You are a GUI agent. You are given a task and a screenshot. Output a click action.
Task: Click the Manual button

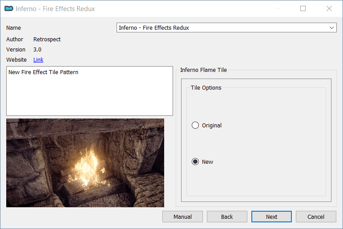[x=182, y=217]
